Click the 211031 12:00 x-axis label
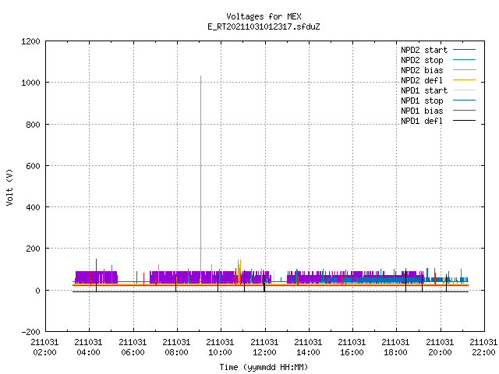Screen dimensions: 499x374 coord(264,348)
